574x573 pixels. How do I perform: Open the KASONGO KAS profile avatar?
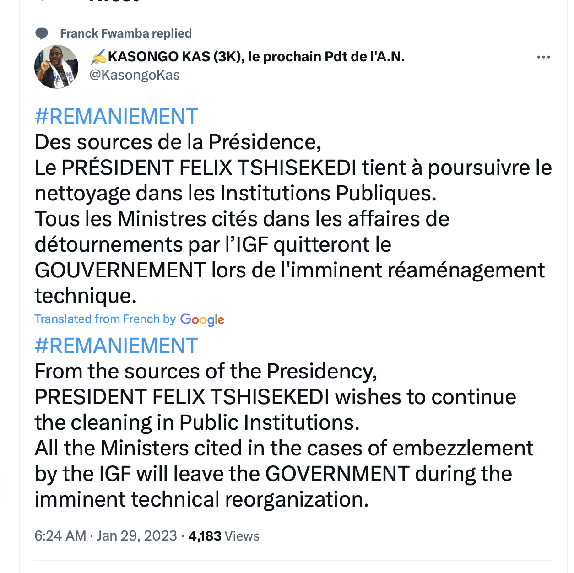[x=56, y=67]
